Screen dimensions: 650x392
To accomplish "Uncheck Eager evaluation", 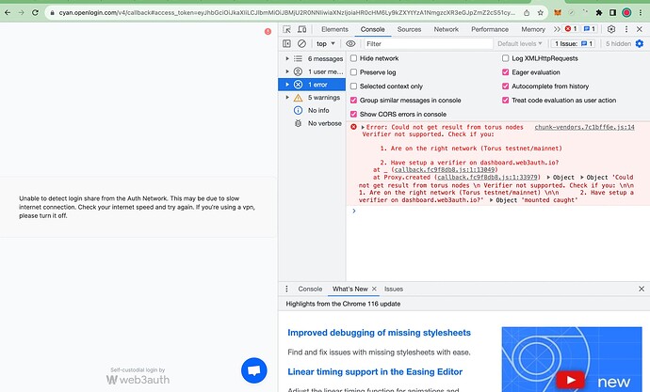I will click(505, 72).
